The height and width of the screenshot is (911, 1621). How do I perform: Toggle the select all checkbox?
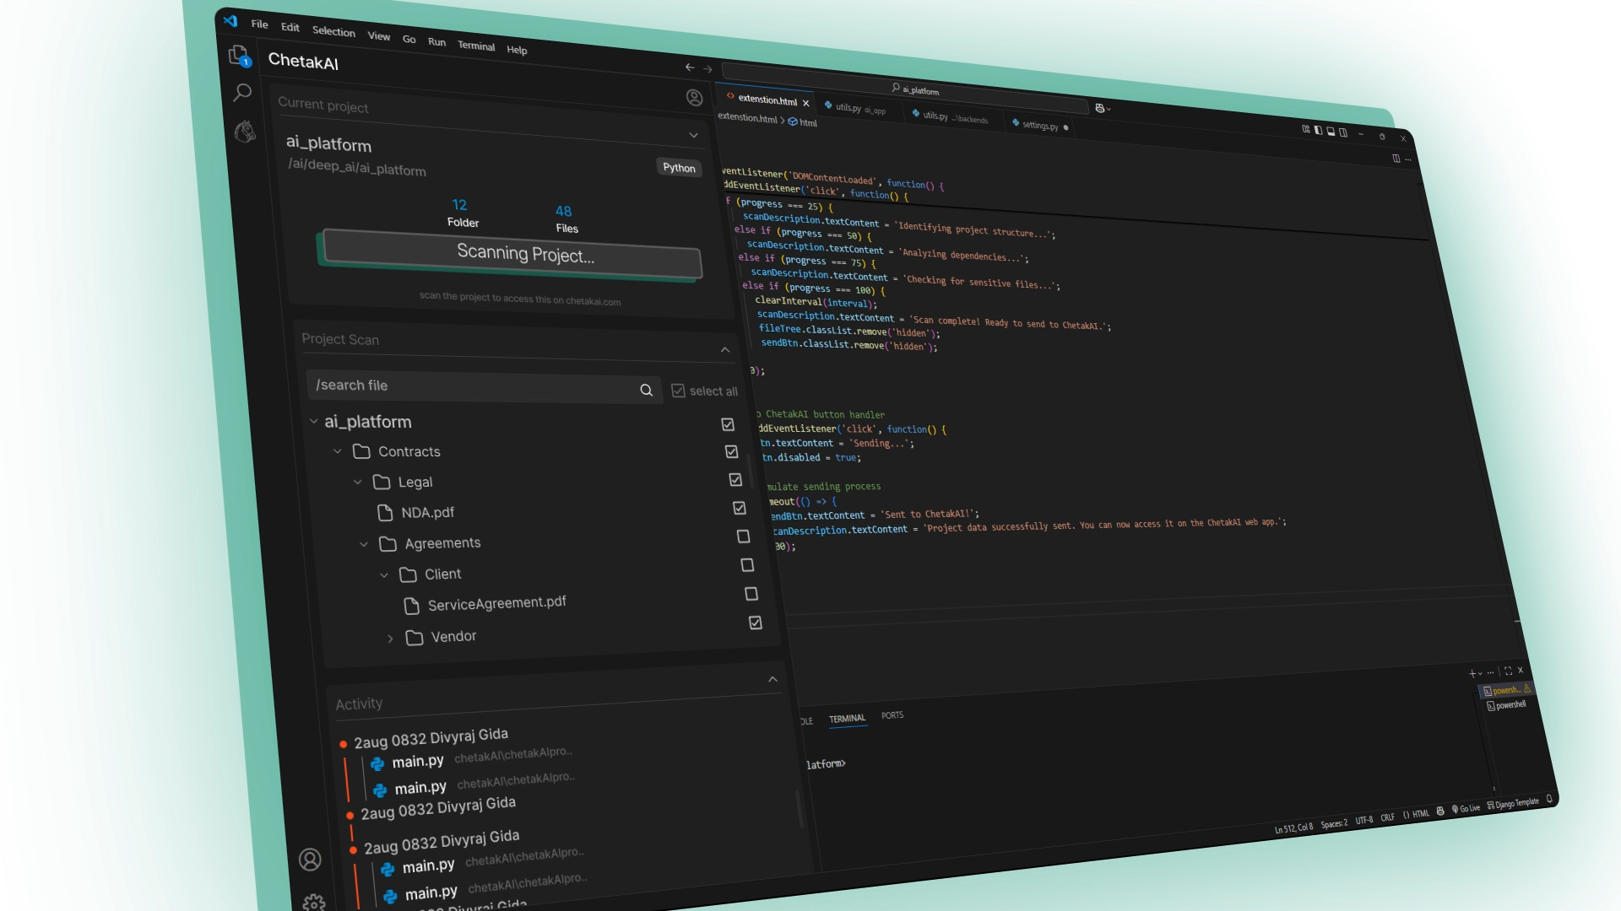678,391
